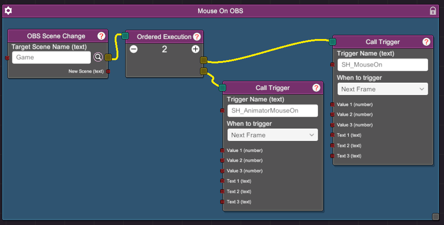The image size is (444, 225).
Task: Click Text 2 port on SH_MouseOn node
Action: [333, 146]
